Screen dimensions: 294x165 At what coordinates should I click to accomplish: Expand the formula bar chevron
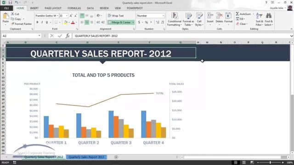[x=291, y=36]
